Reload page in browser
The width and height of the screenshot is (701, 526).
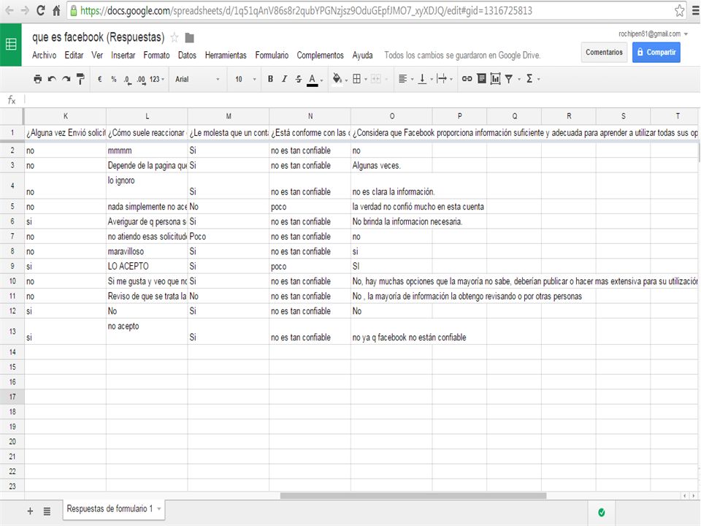click(x=40, y=11)
